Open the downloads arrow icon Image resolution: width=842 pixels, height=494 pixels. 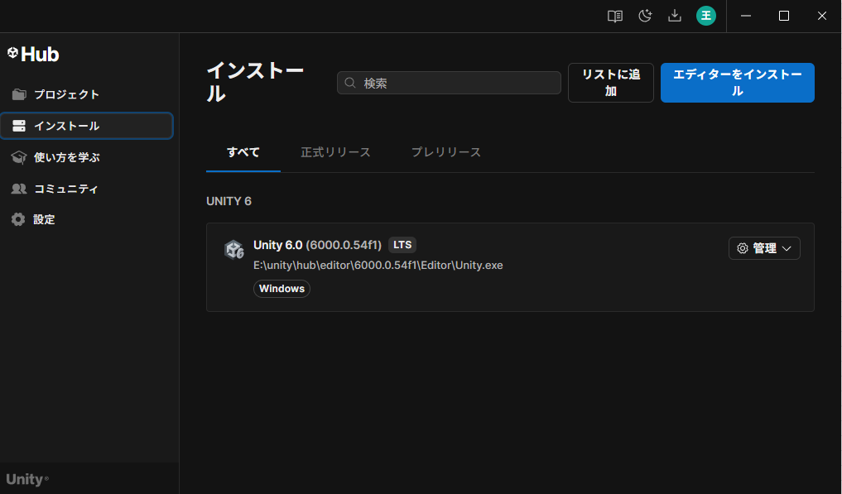675,16
